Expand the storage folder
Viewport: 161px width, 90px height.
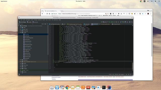click(20, 68)
